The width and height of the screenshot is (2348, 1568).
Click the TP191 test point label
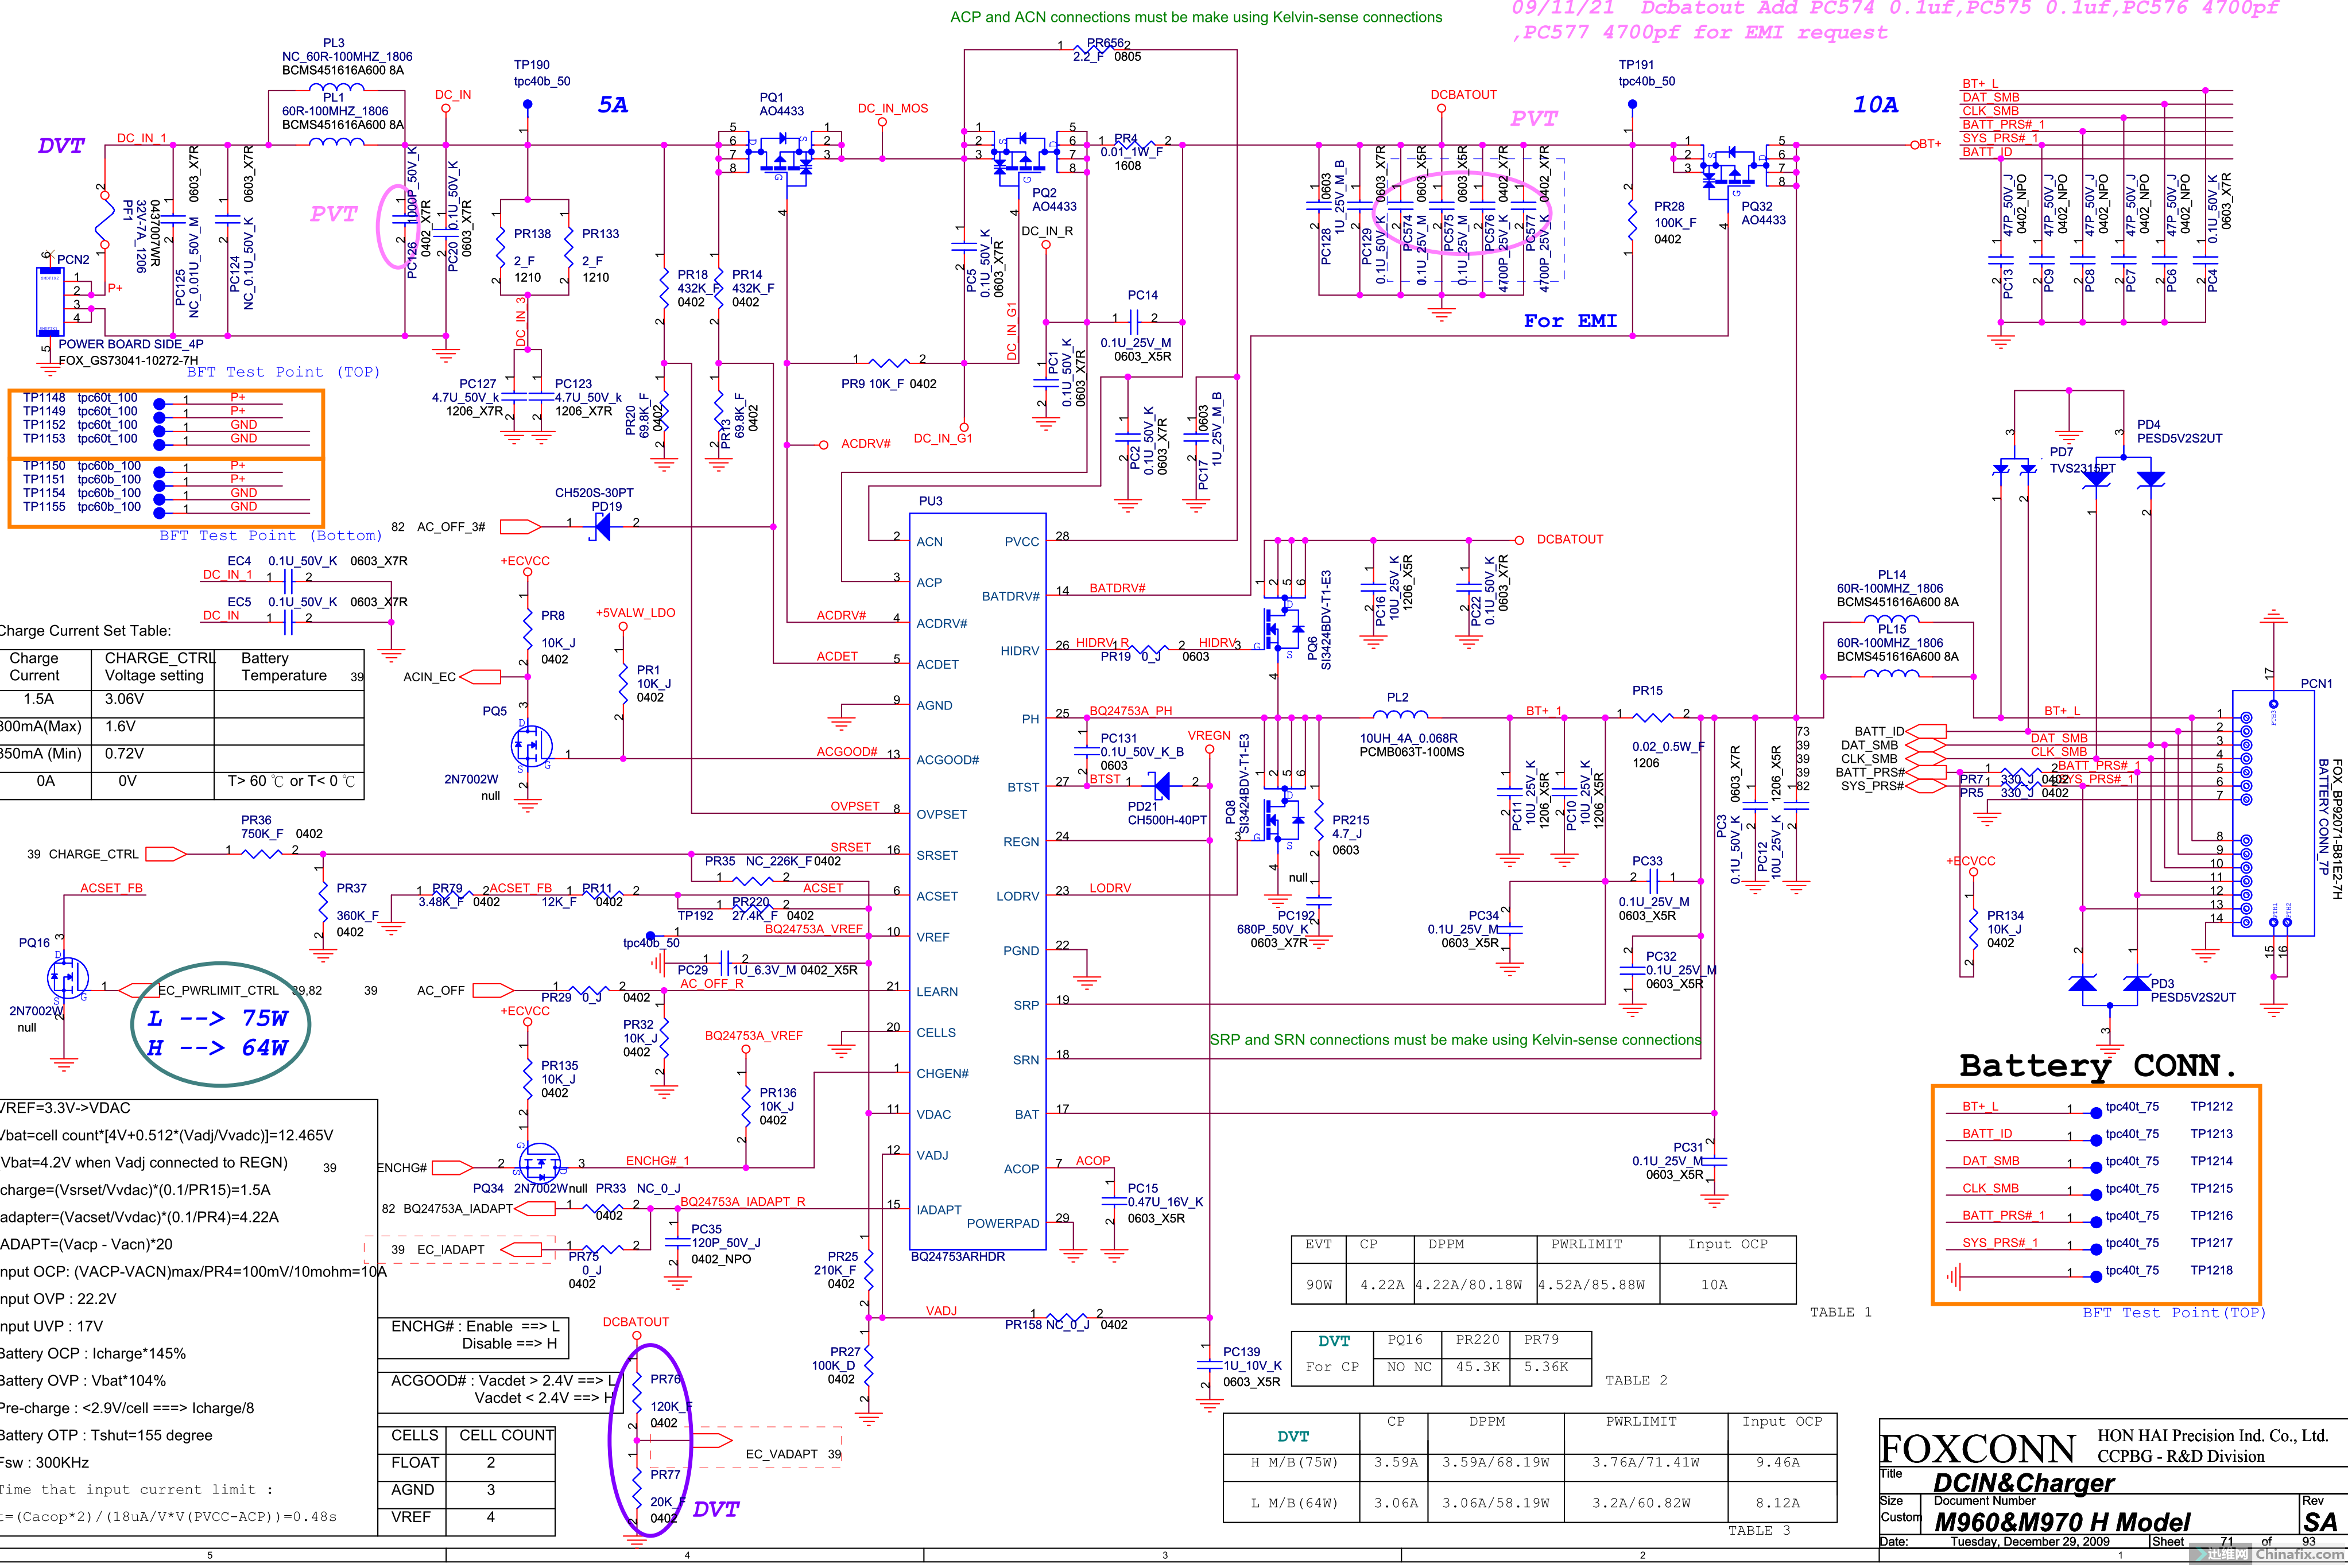pos(1637,65)
